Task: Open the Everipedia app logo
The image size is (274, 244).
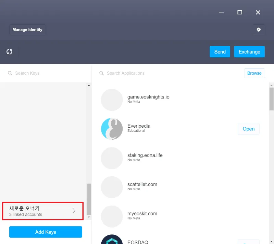Action: point(112,129)
